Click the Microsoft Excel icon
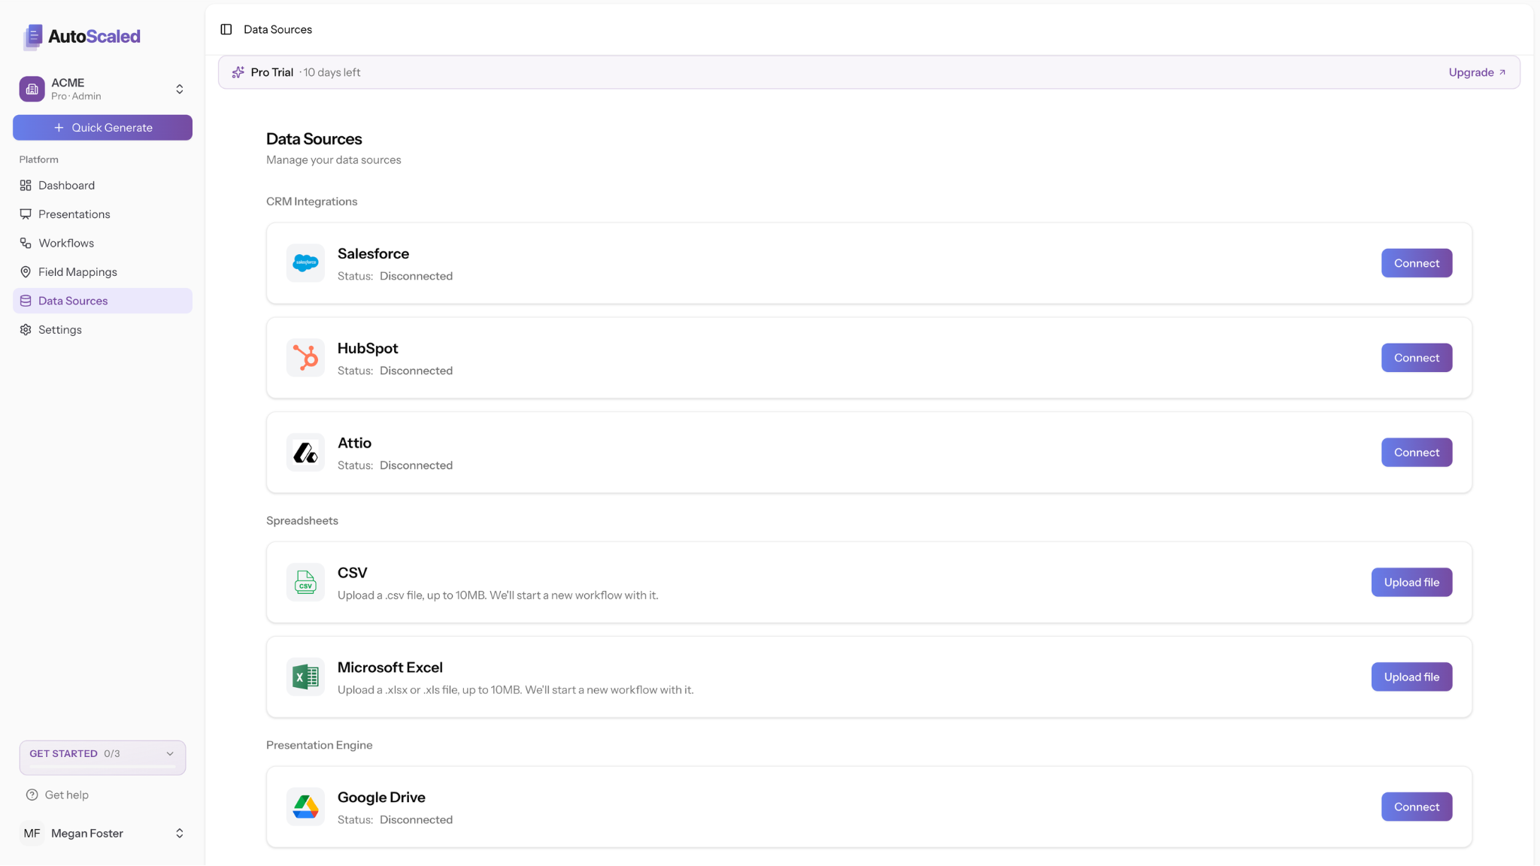Image resolution: width=1540 pixels, height=866 pixels. 305,676
